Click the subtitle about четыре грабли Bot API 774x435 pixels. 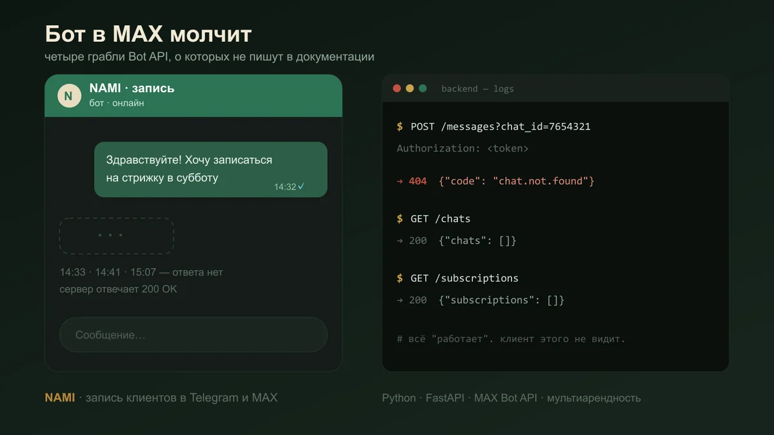pos(210,57)
